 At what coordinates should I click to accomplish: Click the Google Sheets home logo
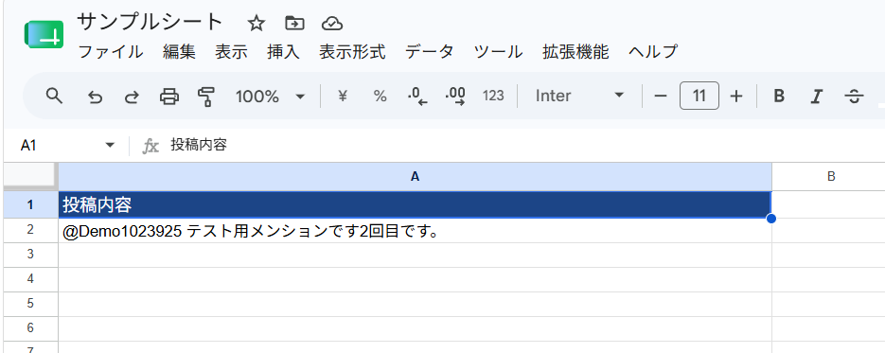(x=44, y=35)
